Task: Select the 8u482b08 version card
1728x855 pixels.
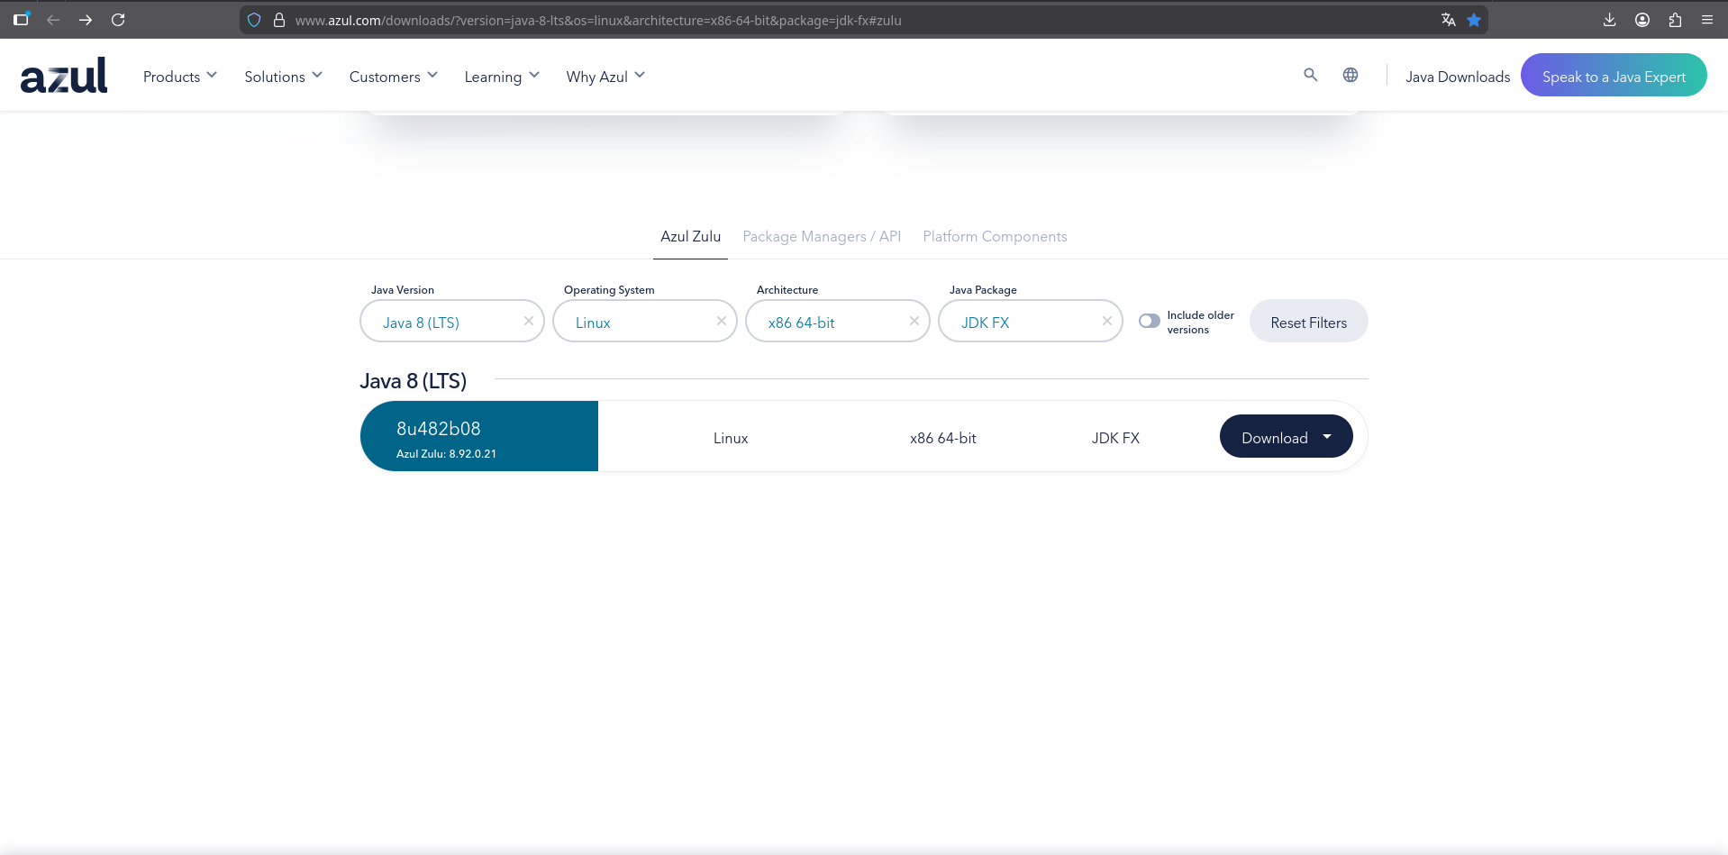Action: pyautogui.click(x=479, y=436)
